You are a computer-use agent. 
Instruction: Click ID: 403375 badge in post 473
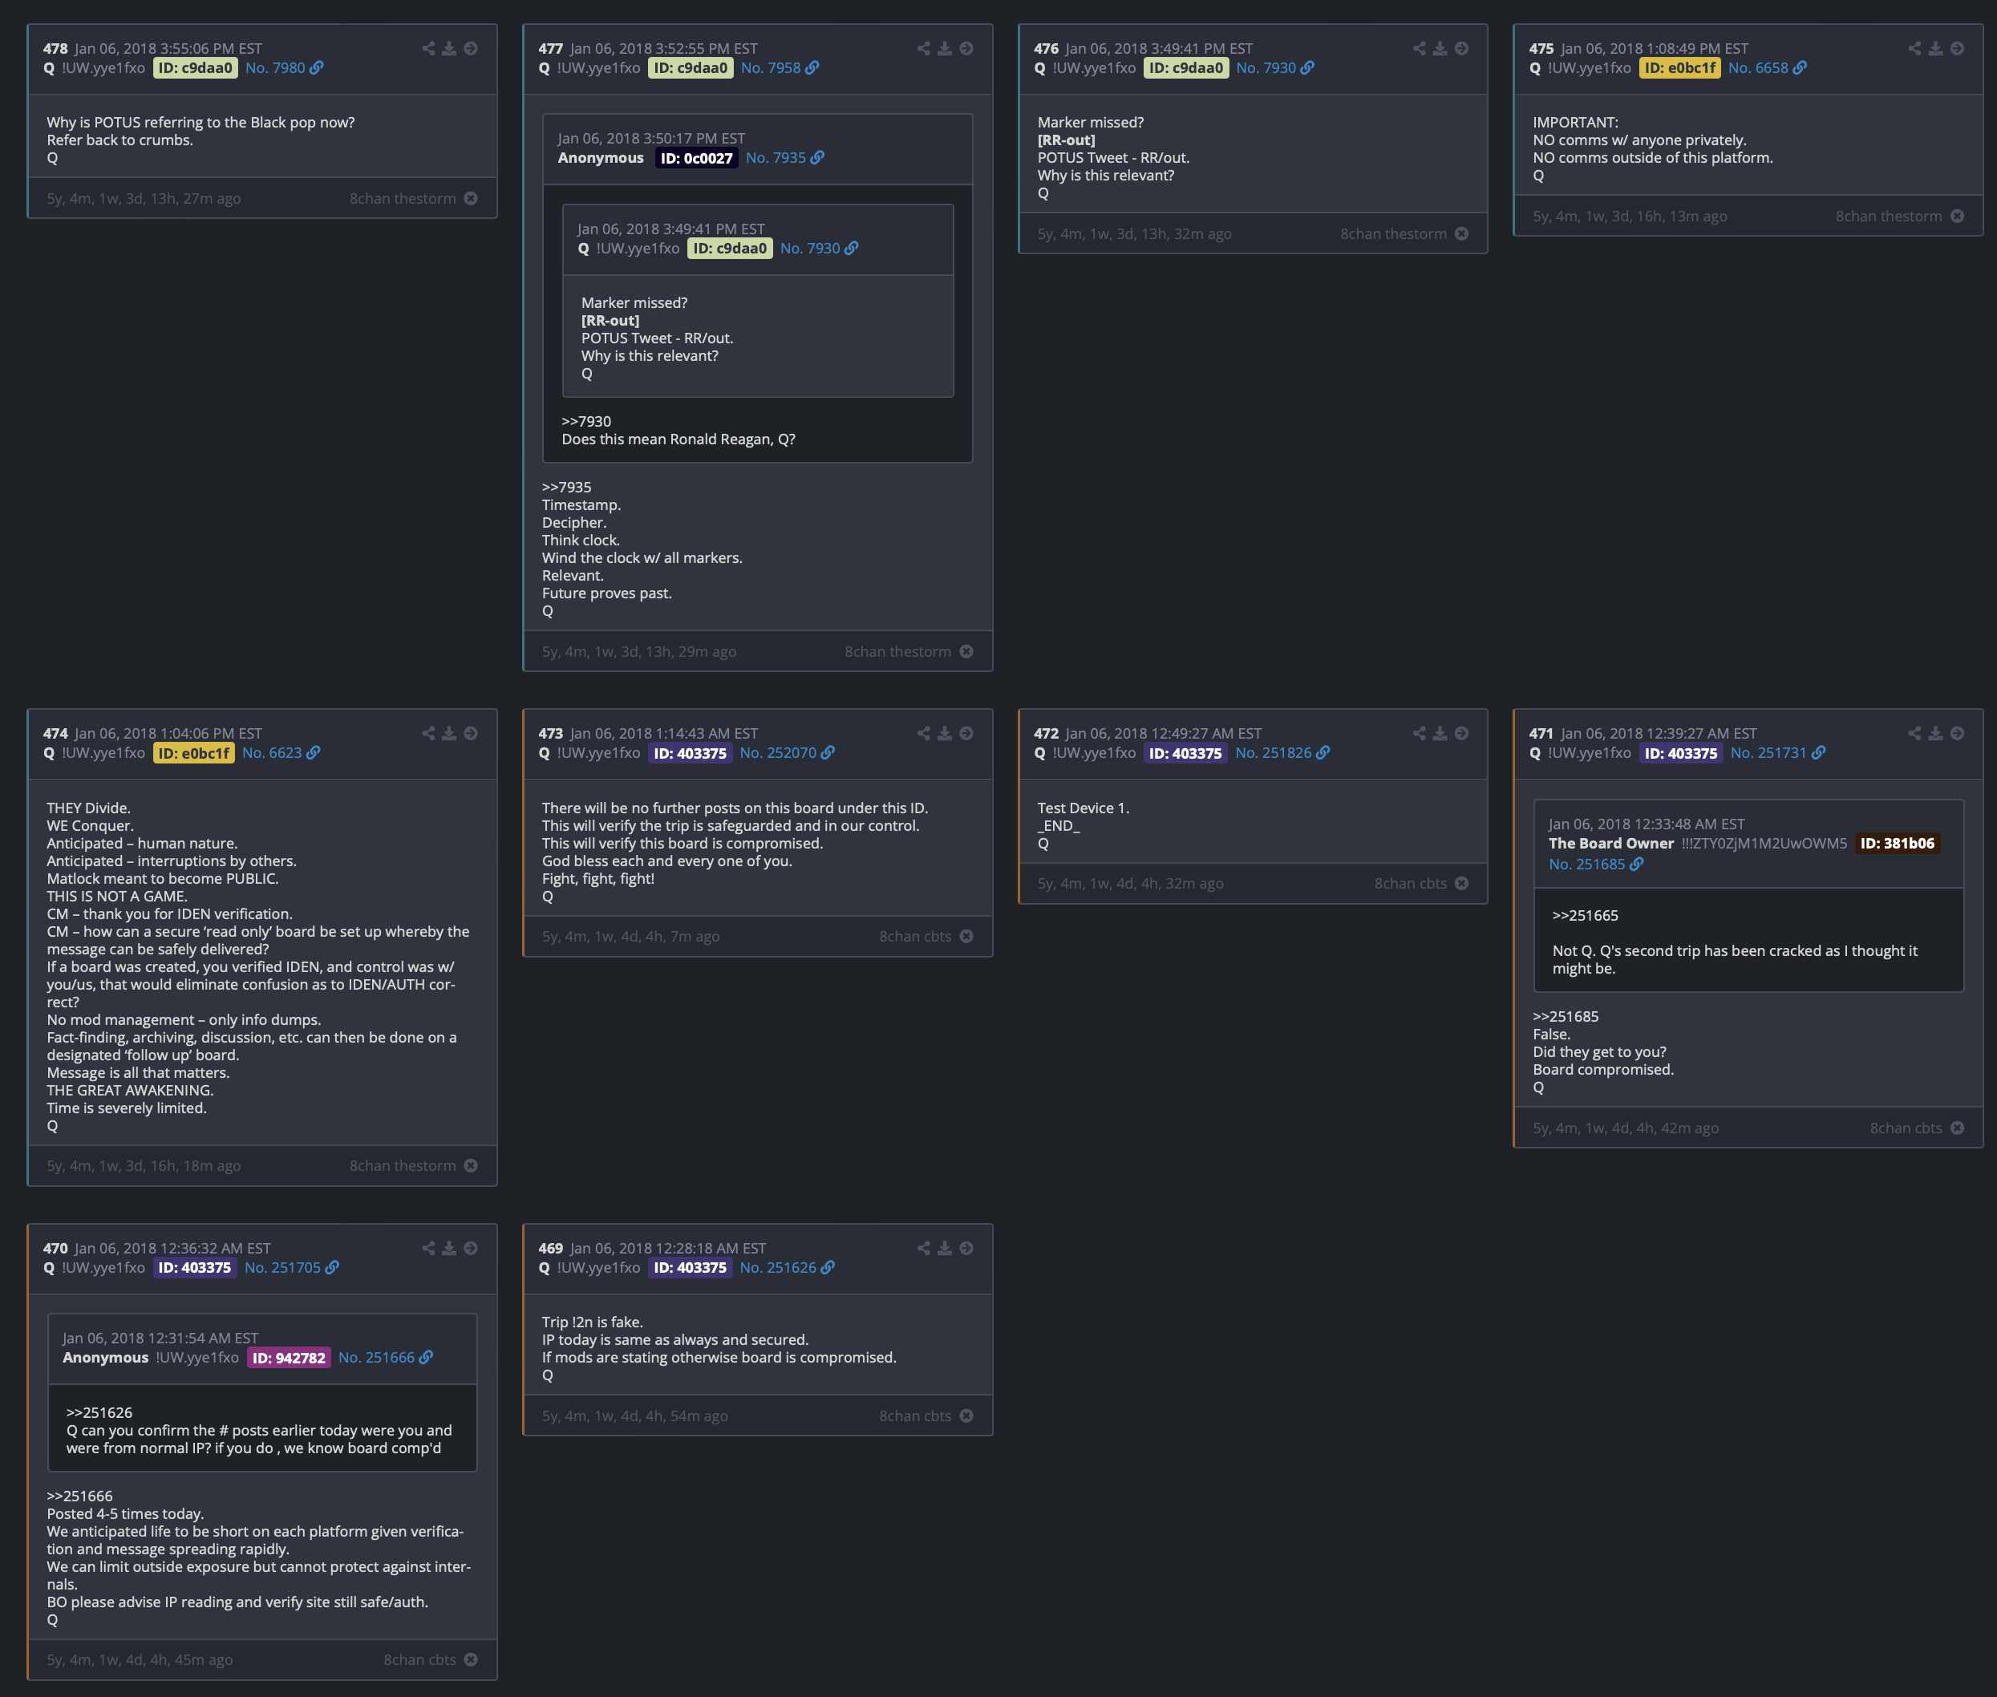click(690, 753)
